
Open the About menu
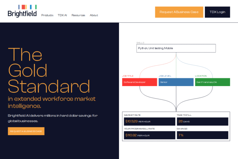[x=94, y=15]
